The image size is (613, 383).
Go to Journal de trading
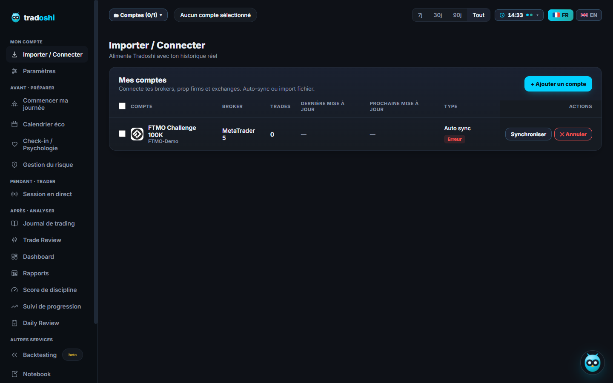(47, 223)
